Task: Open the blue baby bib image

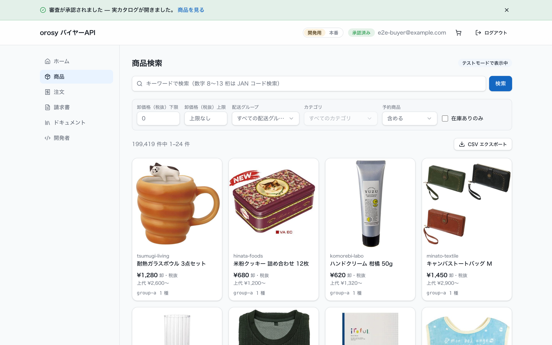Action: pyautogui.click(x=467, y=326)
